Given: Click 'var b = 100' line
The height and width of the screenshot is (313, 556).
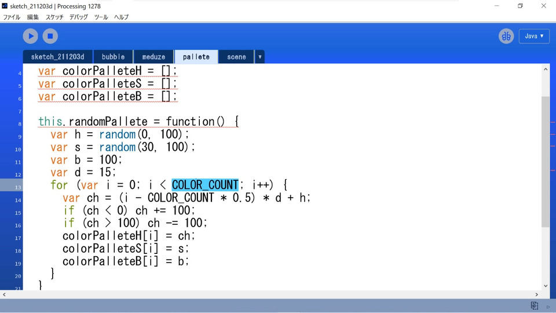Looking at the screenshot, I should (x=86, y=160).
